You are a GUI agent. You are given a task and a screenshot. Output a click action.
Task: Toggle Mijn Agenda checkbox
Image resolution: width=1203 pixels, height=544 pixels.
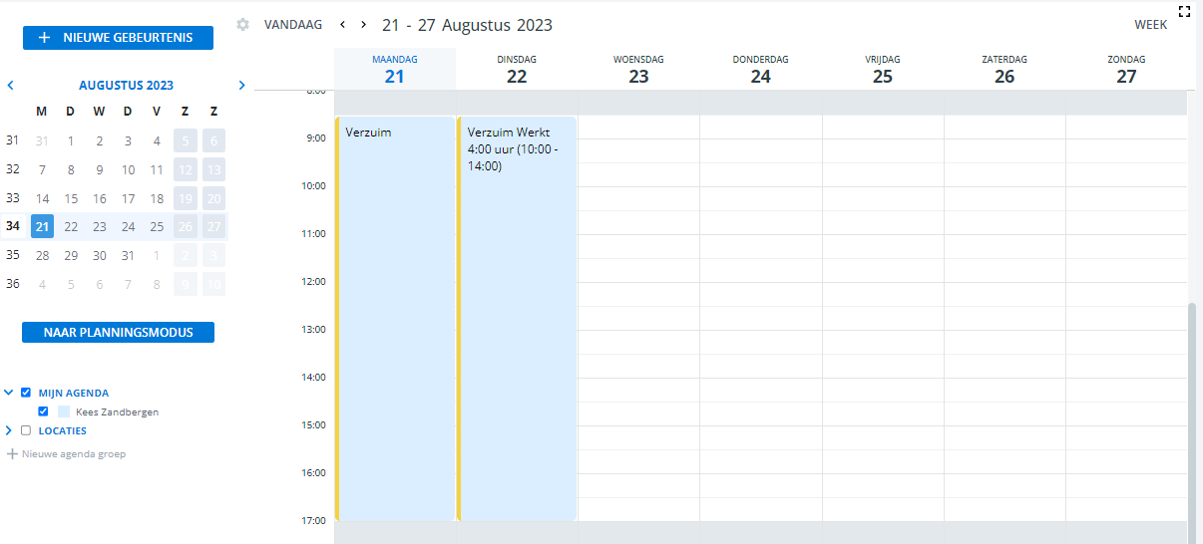[26, 393]
